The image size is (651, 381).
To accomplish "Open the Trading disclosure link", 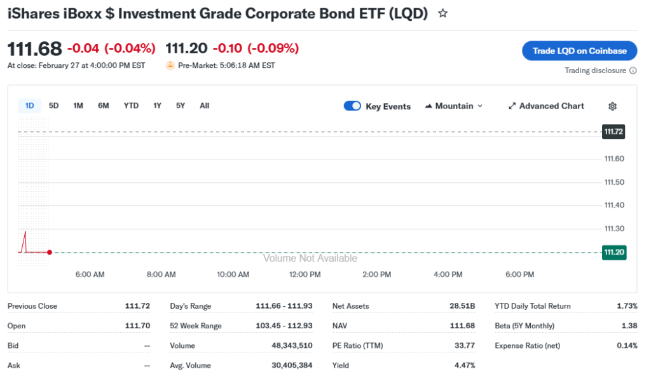I will (595, 70).
